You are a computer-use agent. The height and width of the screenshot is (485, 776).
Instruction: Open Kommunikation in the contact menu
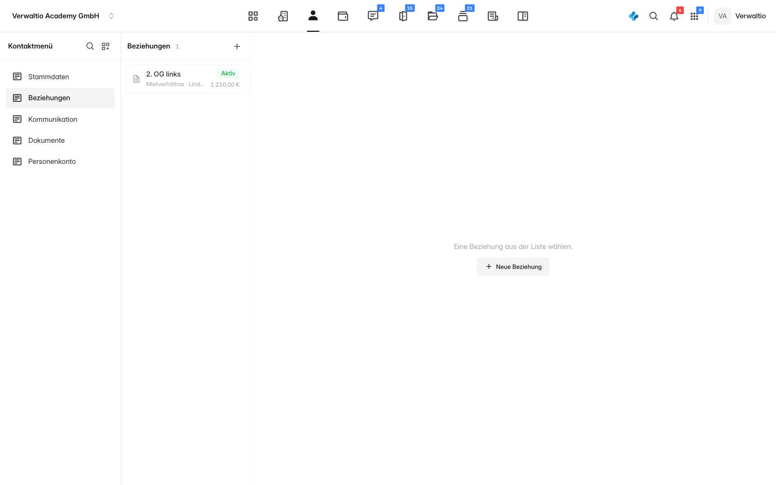coord(60,119)
